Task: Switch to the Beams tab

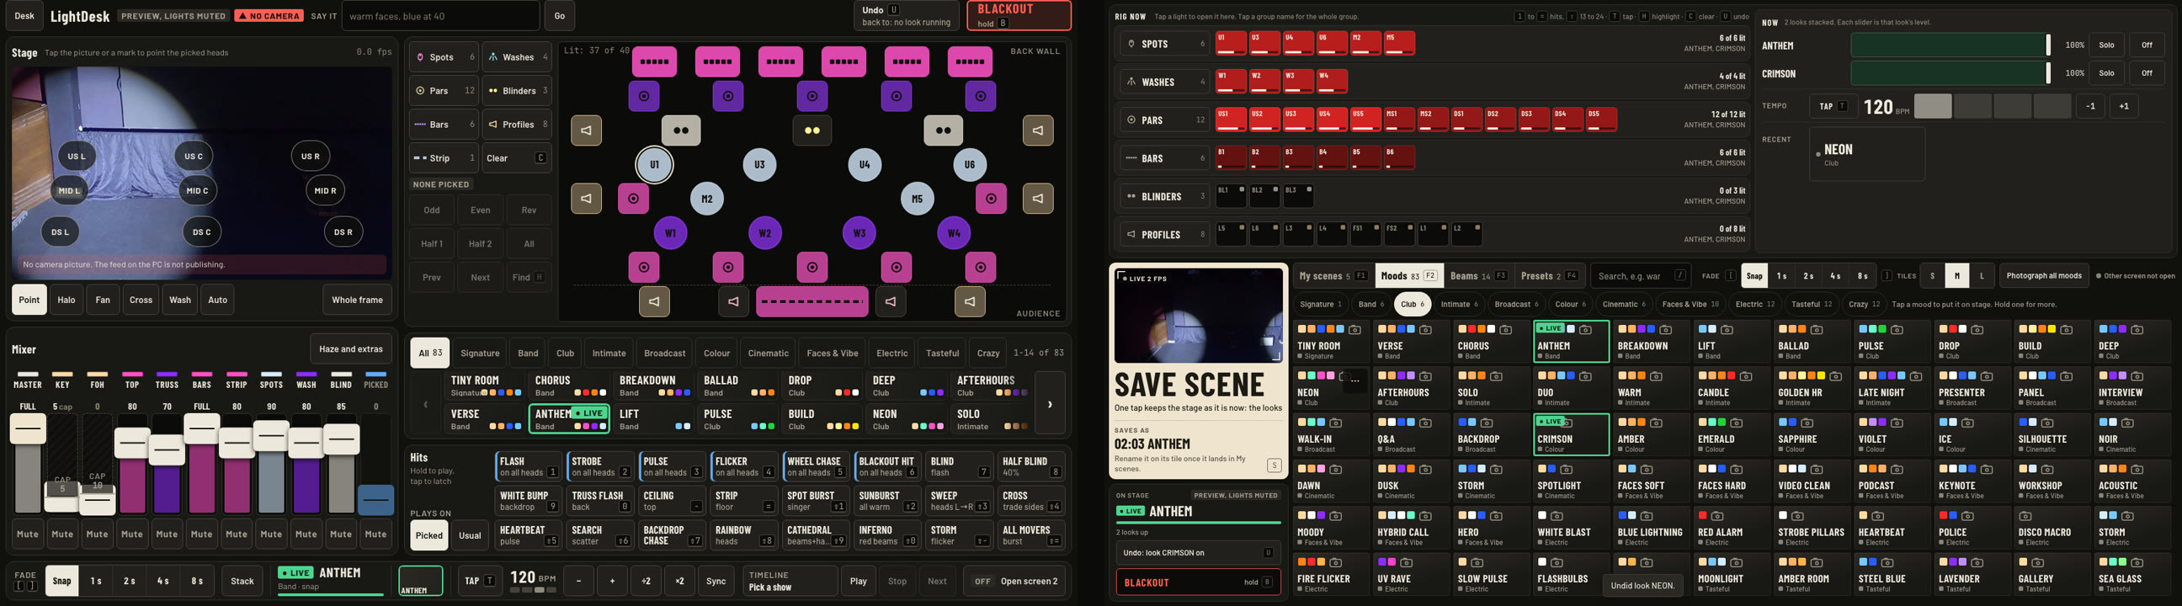Action: click(x=1478, y=276)
